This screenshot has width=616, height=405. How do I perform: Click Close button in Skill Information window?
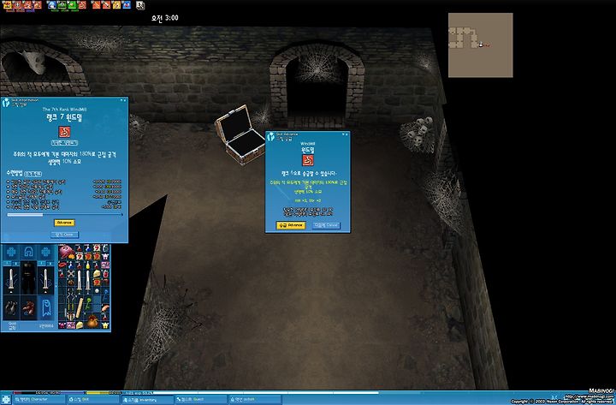coord(64,235)
